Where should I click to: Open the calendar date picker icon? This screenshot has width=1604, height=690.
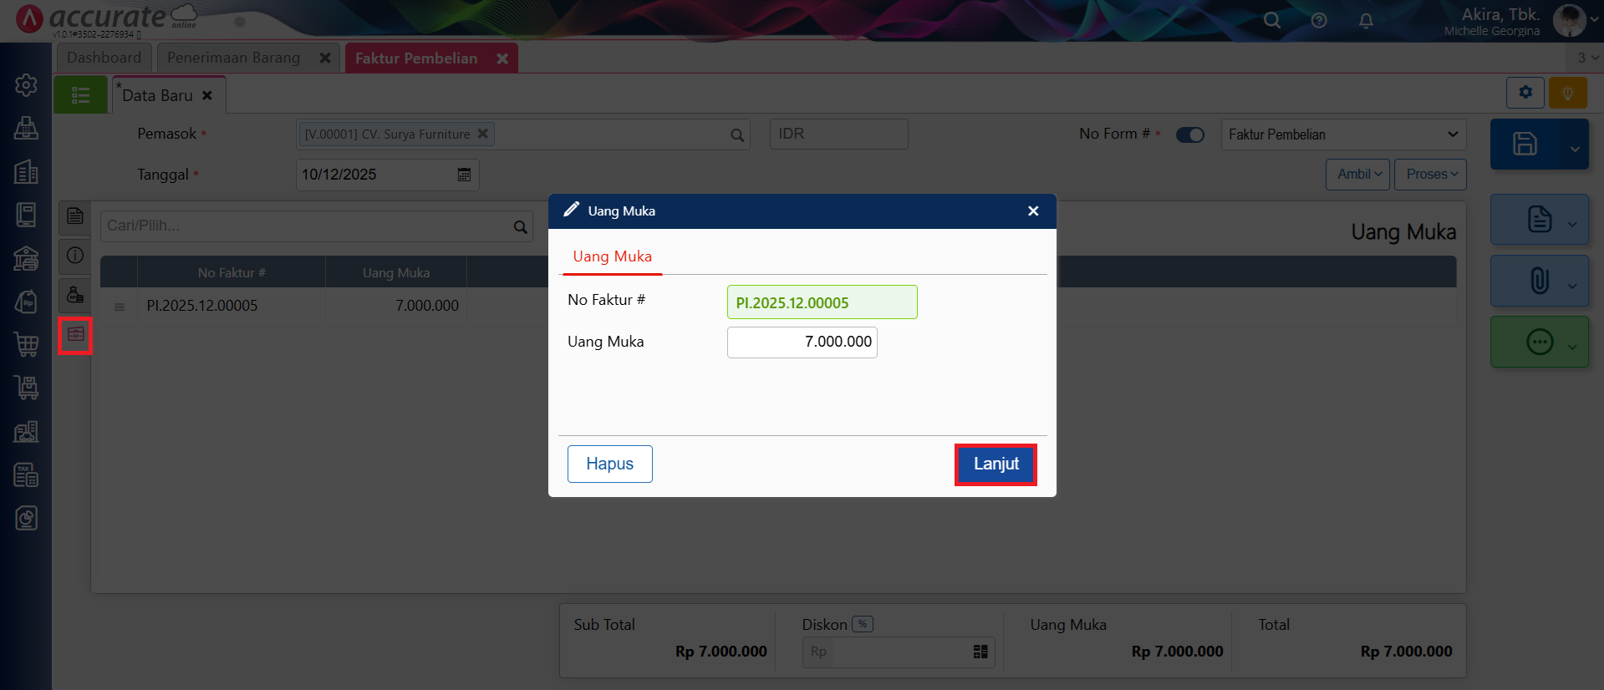(x=464, y=175)
